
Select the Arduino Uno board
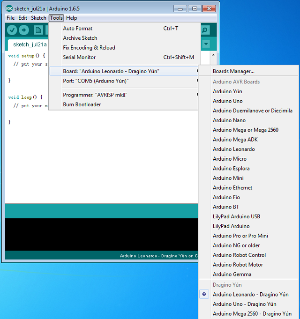point(248,101)
